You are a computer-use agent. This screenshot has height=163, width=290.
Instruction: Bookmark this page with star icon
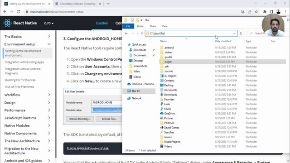pos(256,12)
